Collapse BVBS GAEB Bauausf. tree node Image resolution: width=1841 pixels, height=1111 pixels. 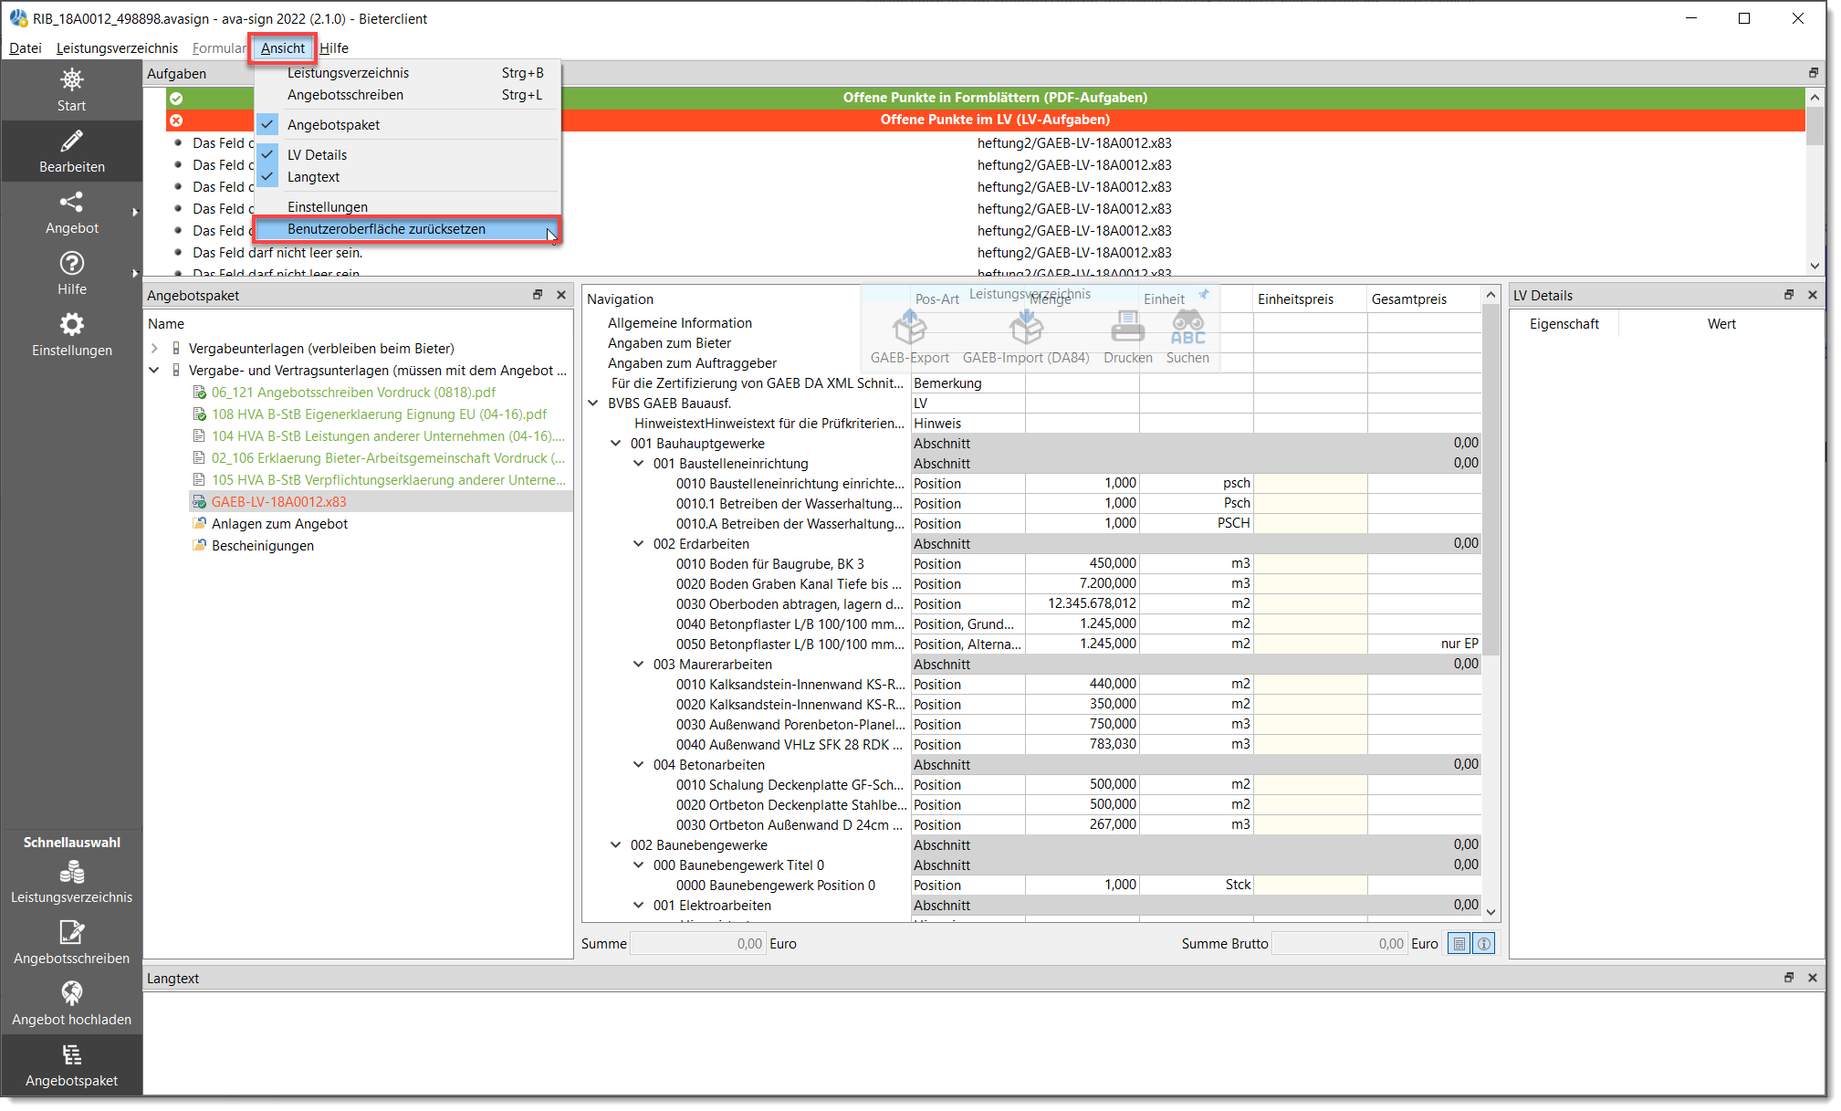tap(593, 404)
